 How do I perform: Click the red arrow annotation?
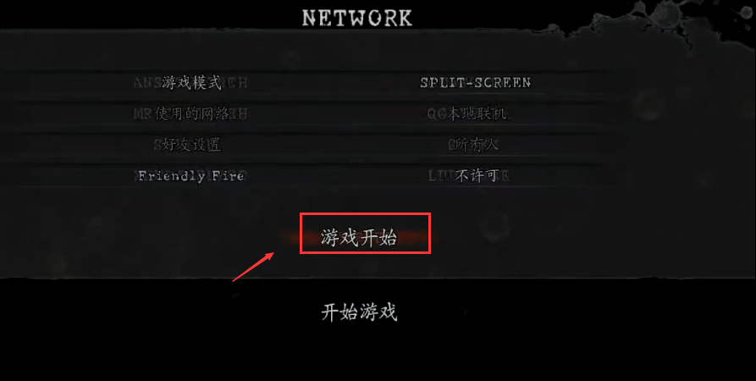(254, 266)
